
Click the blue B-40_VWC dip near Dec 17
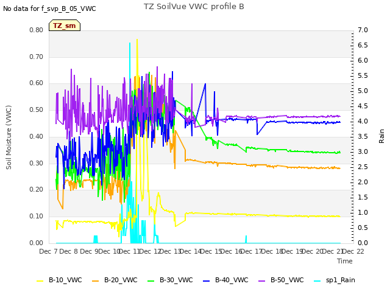click(257, 134)
